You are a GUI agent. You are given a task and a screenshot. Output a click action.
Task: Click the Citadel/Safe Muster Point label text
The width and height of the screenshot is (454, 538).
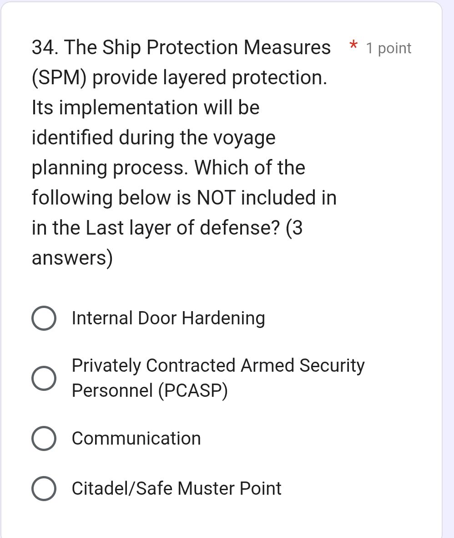(176, 488)
